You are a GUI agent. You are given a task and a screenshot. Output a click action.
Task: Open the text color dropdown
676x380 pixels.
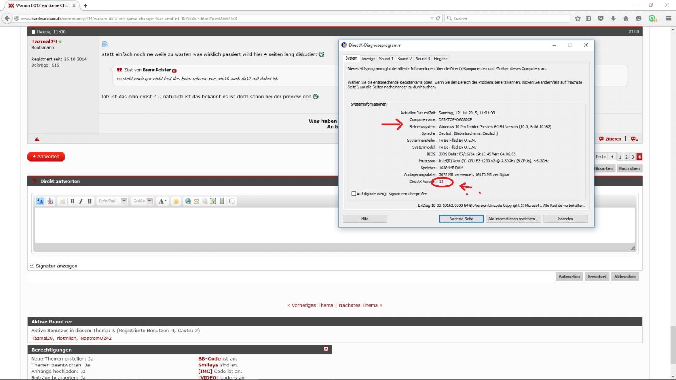(163, 201)
